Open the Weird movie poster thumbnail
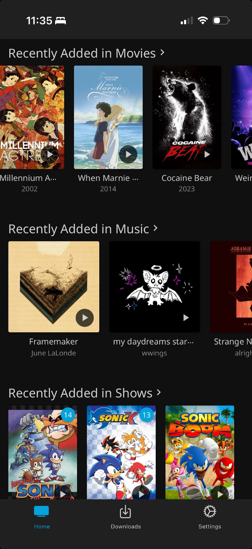This screenshot has height=549, width=252. point(242,117)
